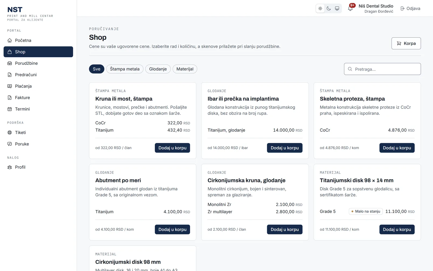The image size is (433, 271).
Task: Focus the Pretraga search field
Action: click(x=382, y=69)
